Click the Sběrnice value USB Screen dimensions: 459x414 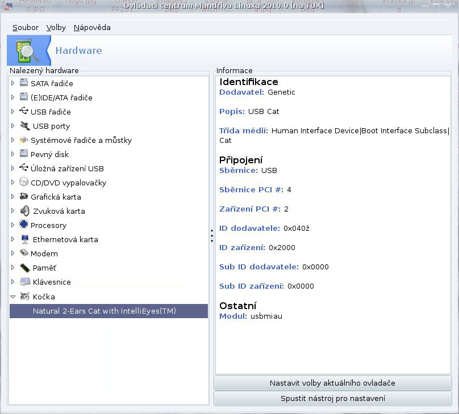point(269,170)
